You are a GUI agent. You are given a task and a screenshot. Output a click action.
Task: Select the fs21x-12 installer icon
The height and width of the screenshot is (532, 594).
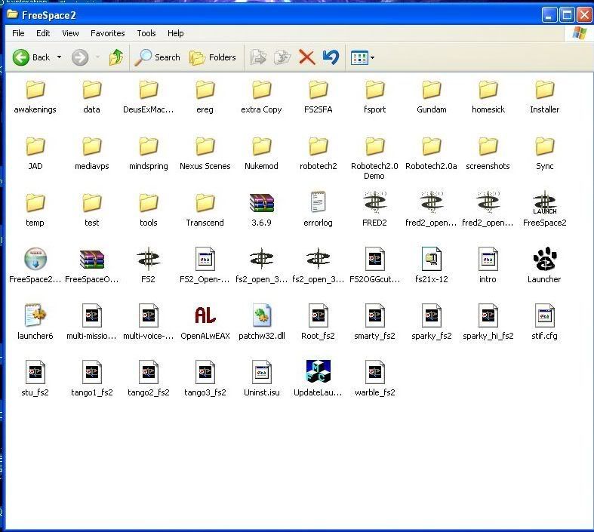[x=432, y=266]
